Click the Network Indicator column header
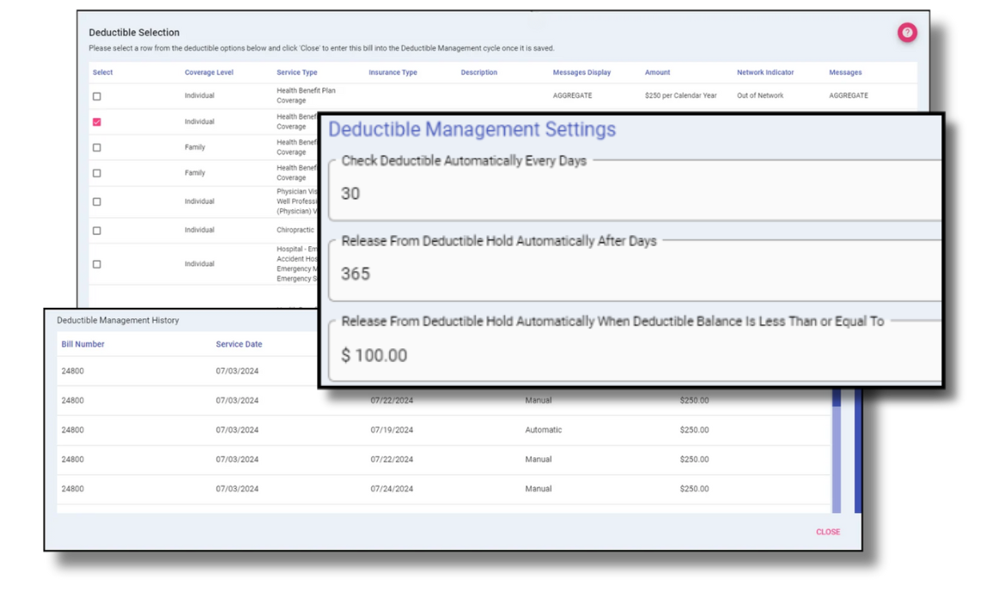Image resolution: width=986 pixels, height=591 pixels. click(765, 72)
